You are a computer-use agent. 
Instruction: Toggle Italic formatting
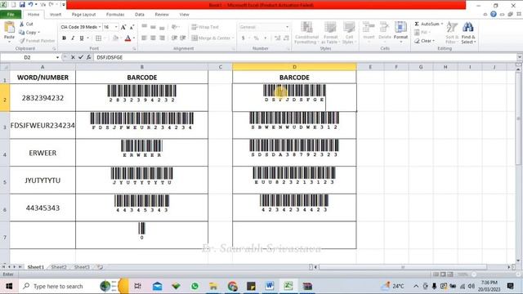(73, 38)
